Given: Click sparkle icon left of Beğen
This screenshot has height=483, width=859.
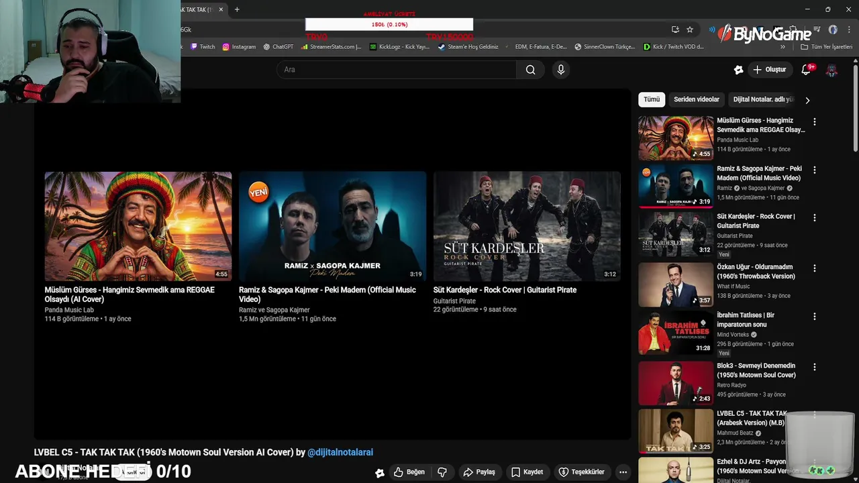Looking at the screenshot, I should 380,473.
